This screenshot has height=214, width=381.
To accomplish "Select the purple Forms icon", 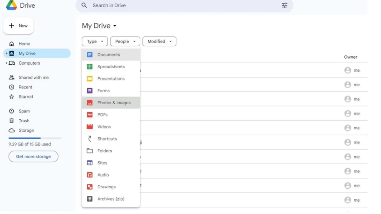I will 90,91.
